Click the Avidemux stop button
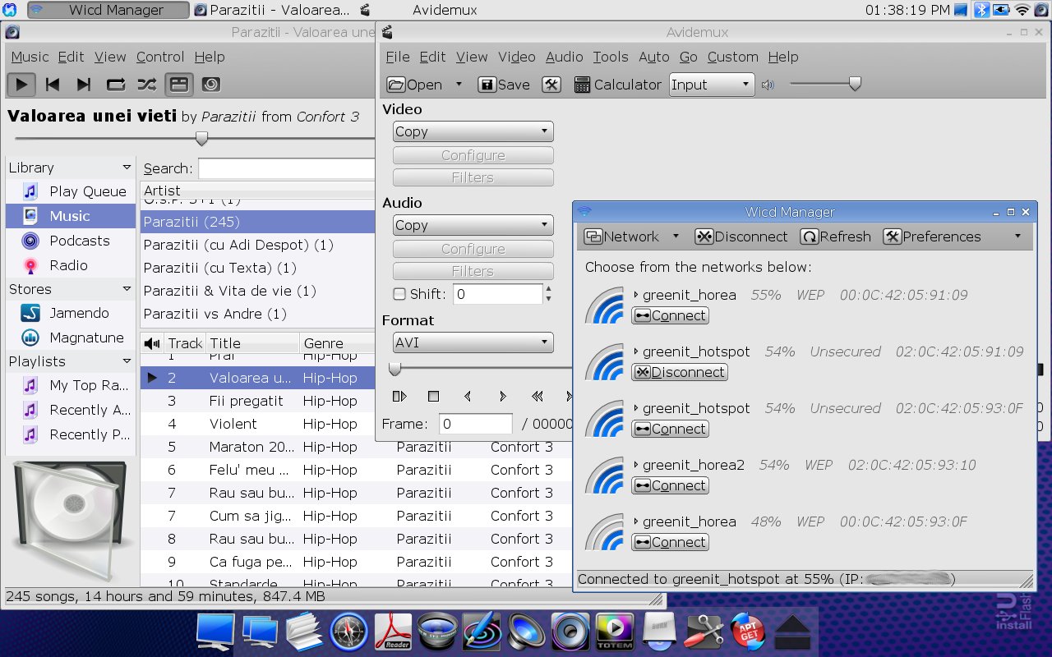 click(x=433, y=397)
